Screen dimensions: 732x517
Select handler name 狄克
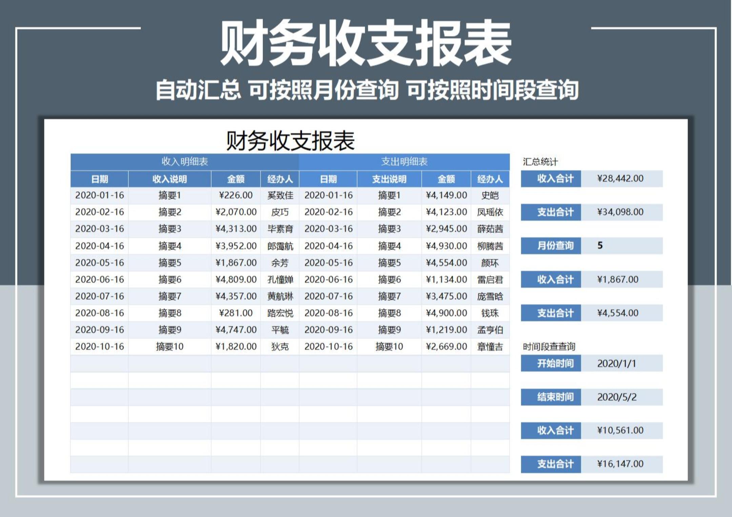(x=280, y=346)
